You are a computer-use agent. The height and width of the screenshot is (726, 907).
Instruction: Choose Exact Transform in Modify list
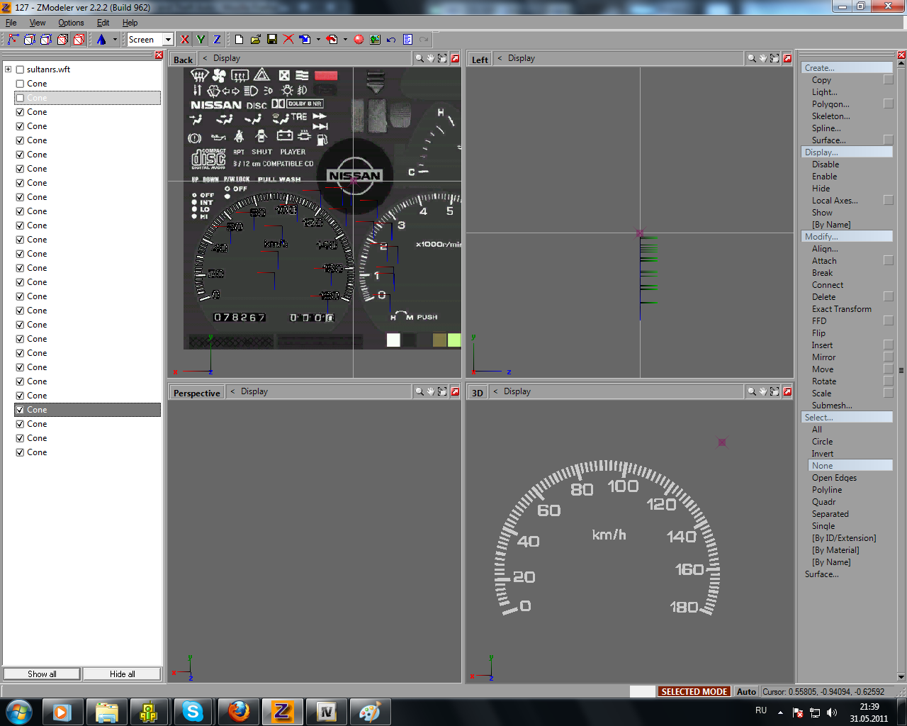pos(842,309)
